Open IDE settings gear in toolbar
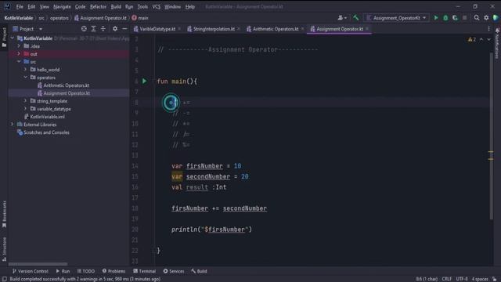 (x=486, y=18)
